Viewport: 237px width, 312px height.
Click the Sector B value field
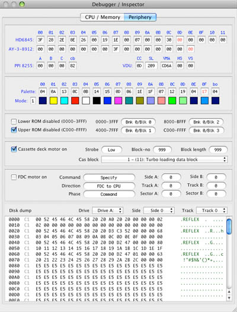pos(216,193)
